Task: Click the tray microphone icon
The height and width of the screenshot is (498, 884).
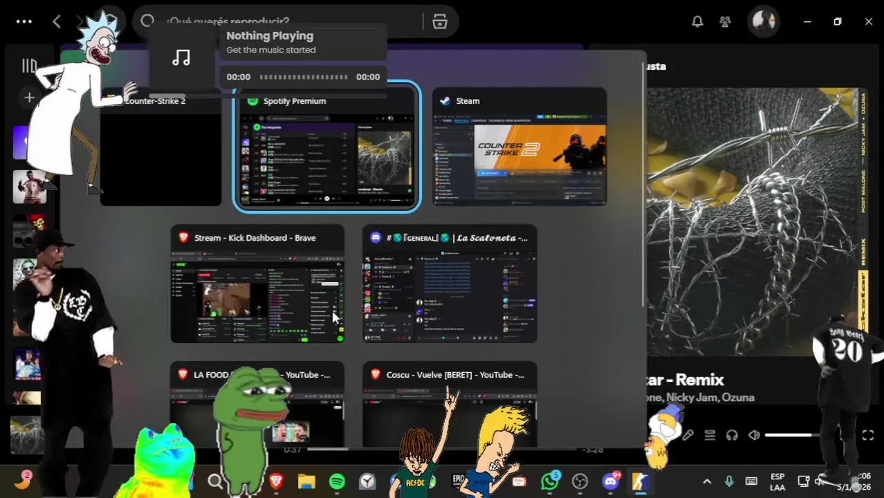Action: coord(728,482)
